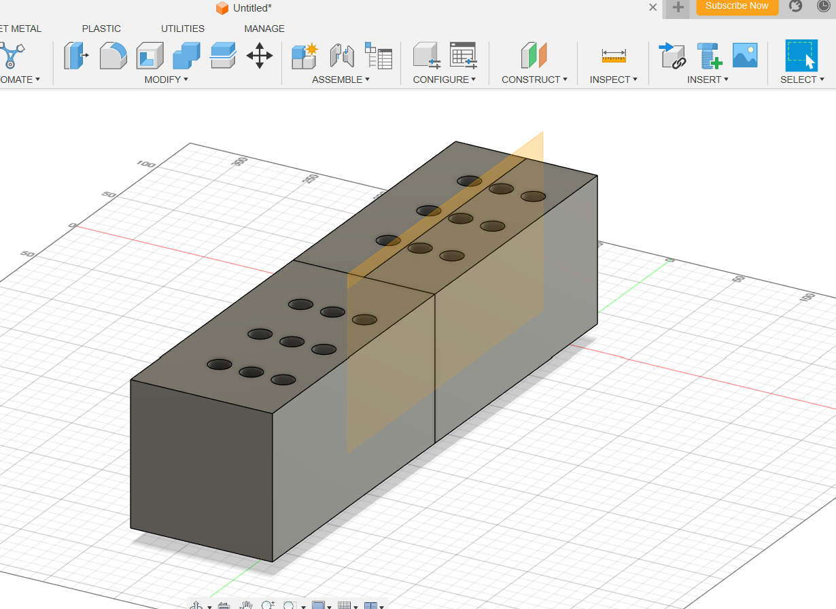Switch to the MANAGE tab
836x609 pixels.
[x=264, y=29]
